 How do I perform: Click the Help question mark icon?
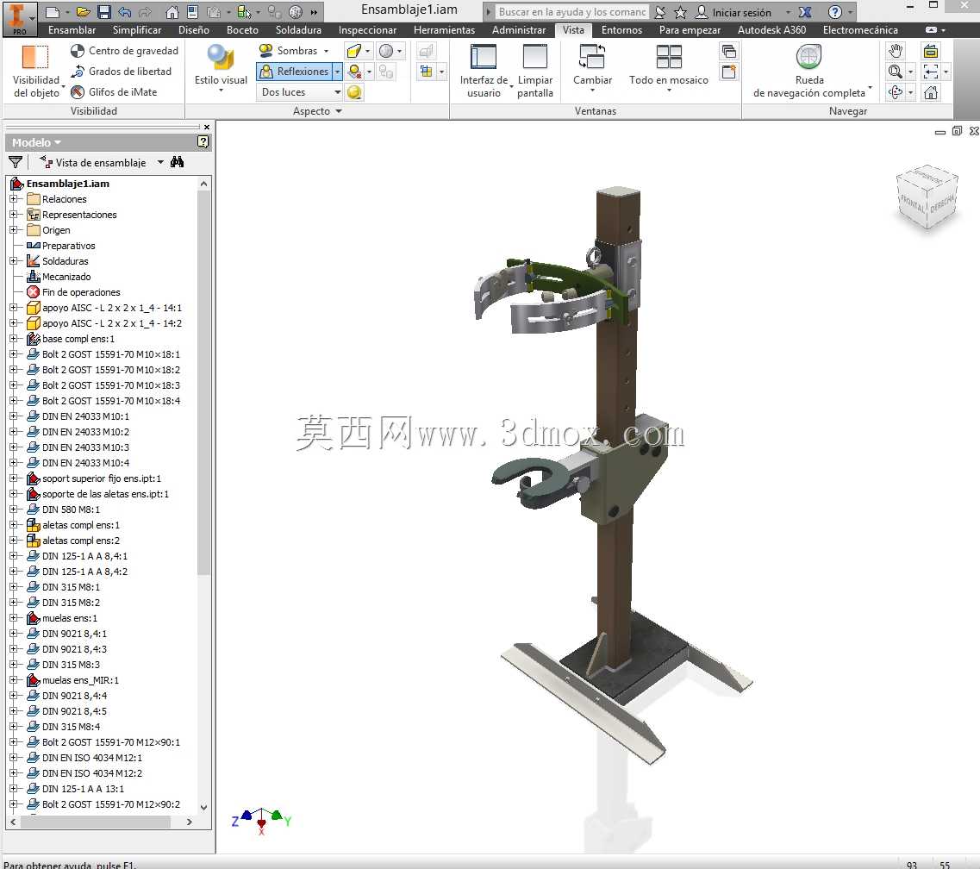tap(834, 12)
